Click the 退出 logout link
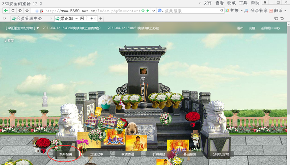Screen dimensions: 290x165 [240, 28]
